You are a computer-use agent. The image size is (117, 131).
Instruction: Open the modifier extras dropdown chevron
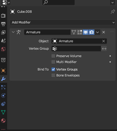(97, 32)
